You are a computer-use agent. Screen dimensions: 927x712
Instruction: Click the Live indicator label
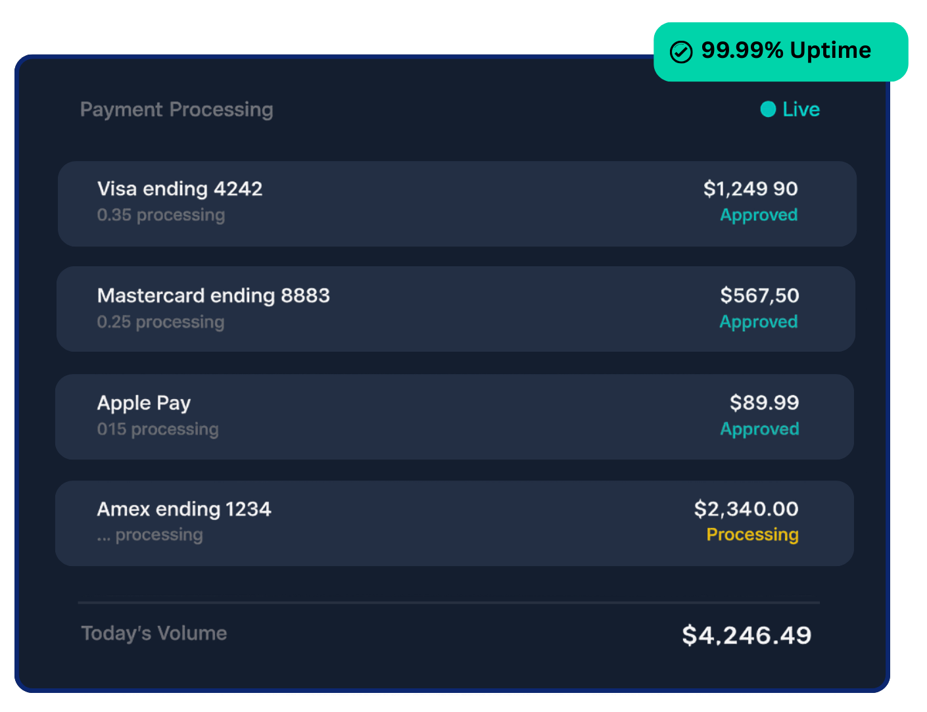tap(801, 109)
